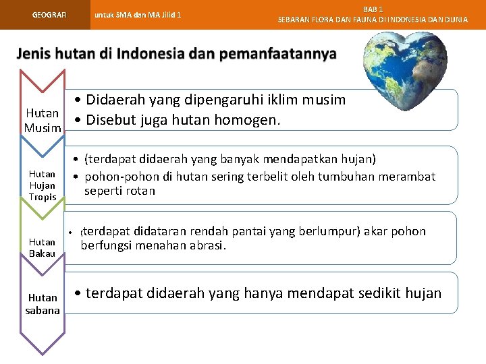This screenshot has height=364, width=486.
Task: Click 'terdapat didaerah yang hanya mendapat sedikit hujan'
Action: coord(263,293)
